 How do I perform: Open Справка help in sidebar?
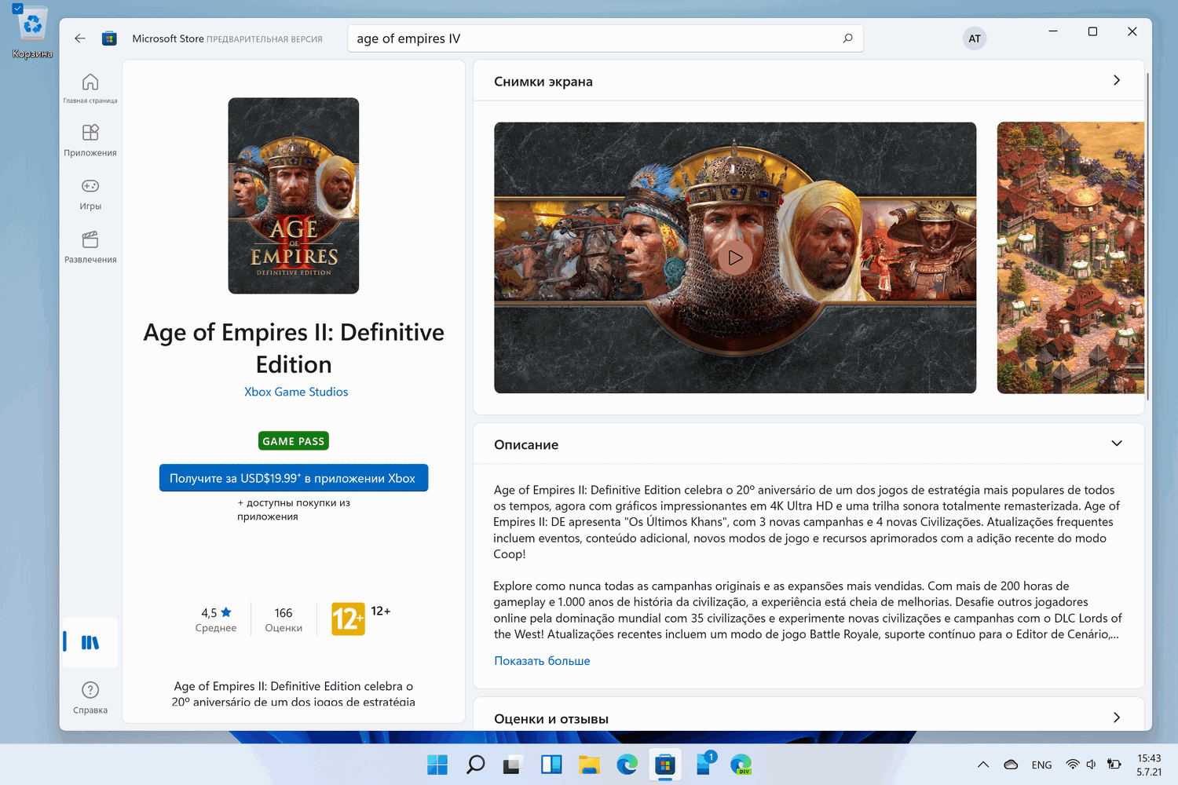point(90,697)
